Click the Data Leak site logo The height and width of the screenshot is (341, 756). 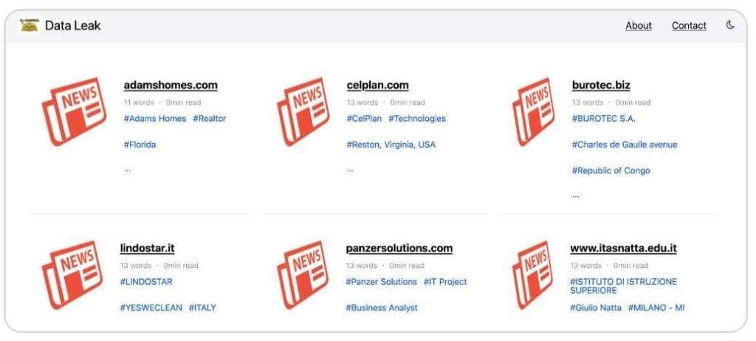(29, 26)
